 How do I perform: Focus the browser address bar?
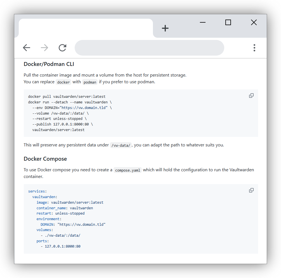149,48
